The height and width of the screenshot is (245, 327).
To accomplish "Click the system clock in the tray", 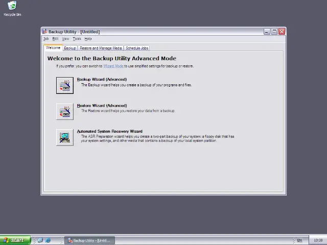I will click(x=318, y=240).
